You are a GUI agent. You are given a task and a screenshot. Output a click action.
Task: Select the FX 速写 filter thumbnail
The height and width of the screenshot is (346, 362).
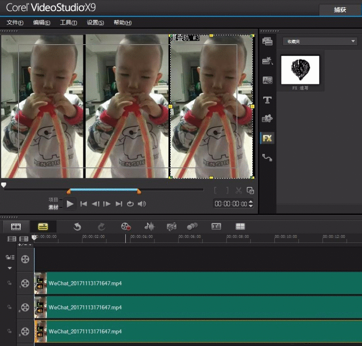pos(300,69)
